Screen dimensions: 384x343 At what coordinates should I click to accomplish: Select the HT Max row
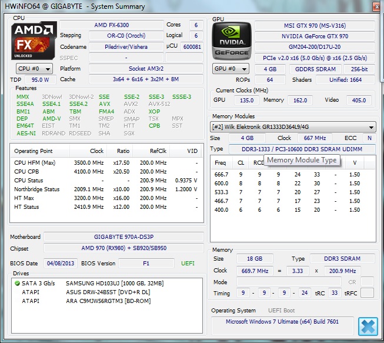[x=106, y=198]
